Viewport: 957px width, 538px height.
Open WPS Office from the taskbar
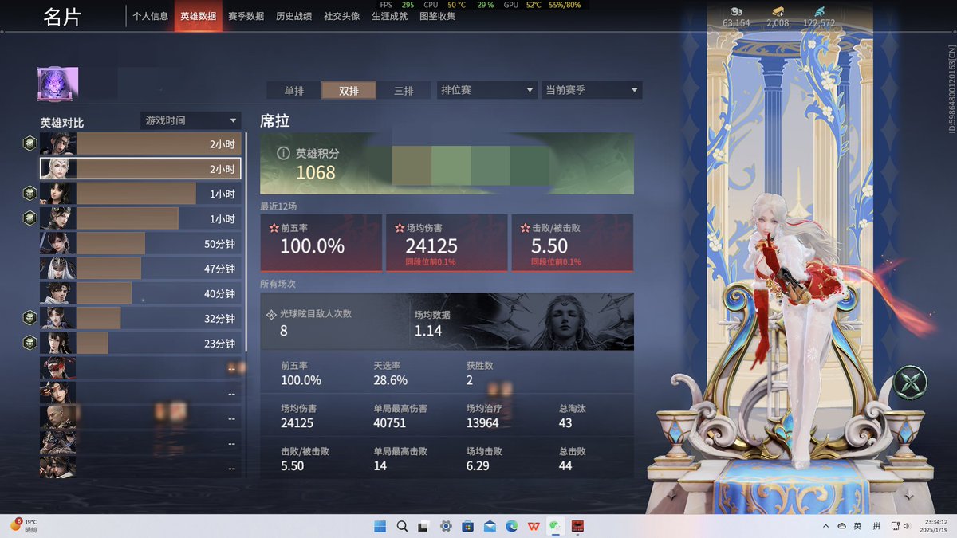tap(533, 526)
